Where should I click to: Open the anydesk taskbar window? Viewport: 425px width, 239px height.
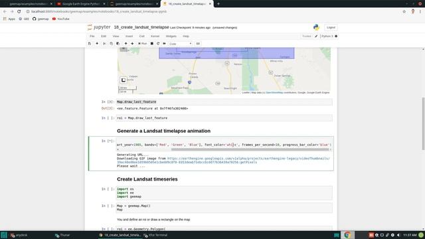(x=19, y=235)
